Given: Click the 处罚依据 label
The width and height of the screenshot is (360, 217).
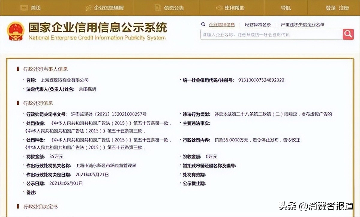Looking at the screenshot, I should (35, 123).
